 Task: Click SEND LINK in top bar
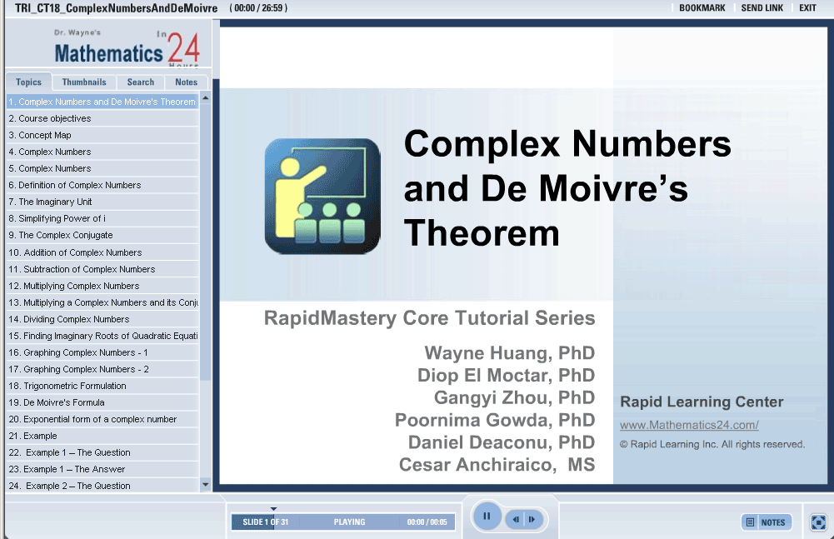coord(762,8)
